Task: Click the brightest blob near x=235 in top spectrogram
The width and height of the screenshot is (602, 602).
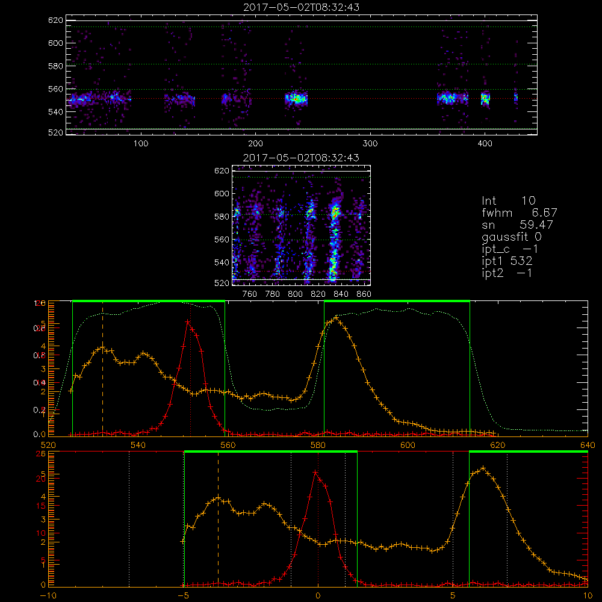Action: pyautogui.click(x=296, y=99)
